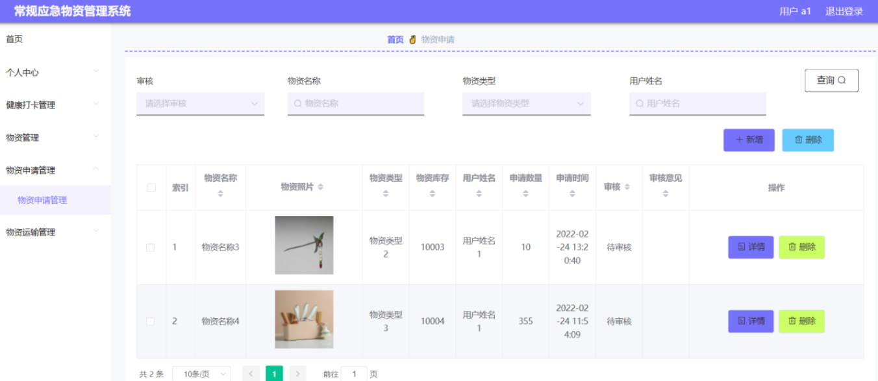Check the checkbox for 物资名称3 row
Screen dimensions: 878x381
pyautogui.click(x=151, y=247)
